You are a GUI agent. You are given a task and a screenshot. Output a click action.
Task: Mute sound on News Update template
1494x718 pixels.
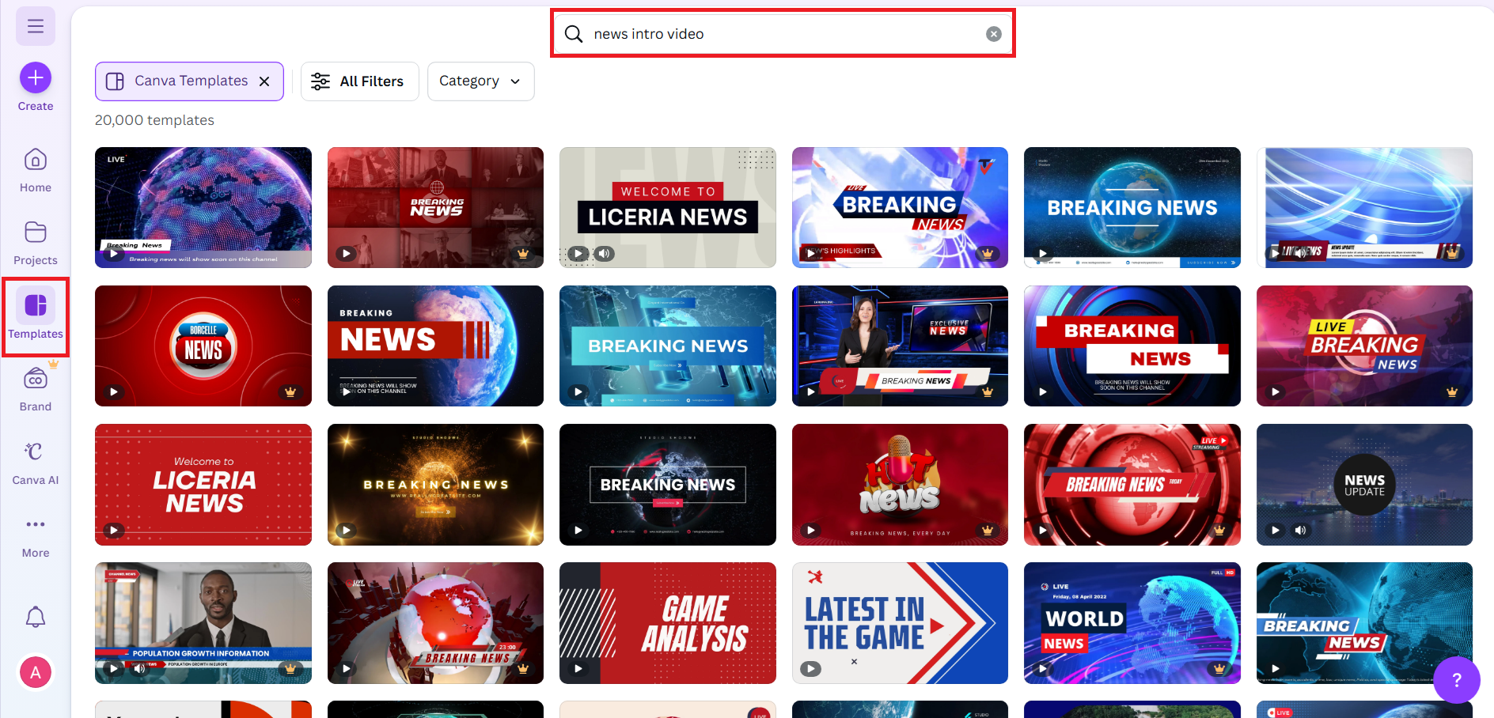[x=1300, y=531]
